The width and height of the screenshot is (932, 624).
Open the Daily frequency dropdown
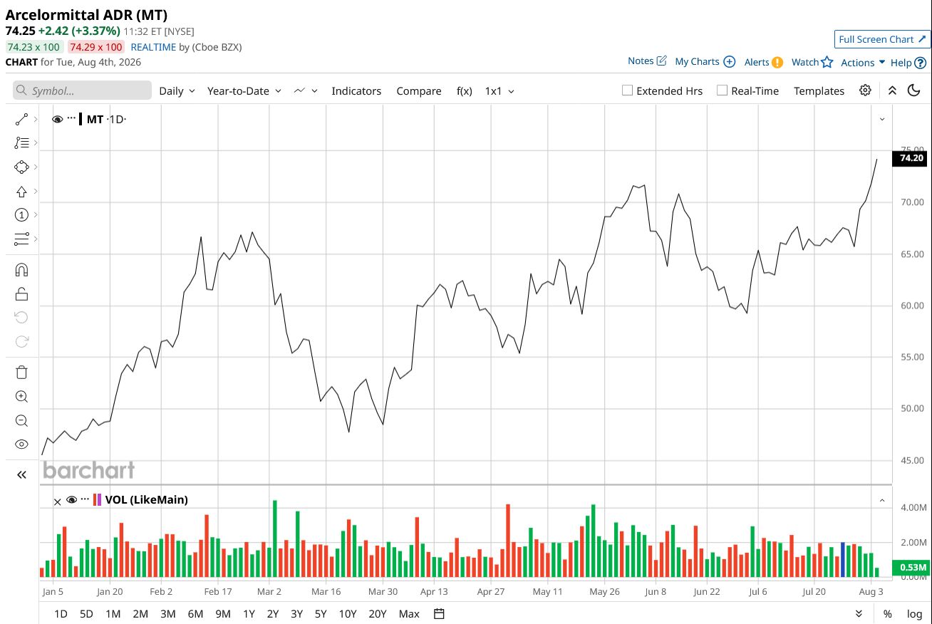177,90
